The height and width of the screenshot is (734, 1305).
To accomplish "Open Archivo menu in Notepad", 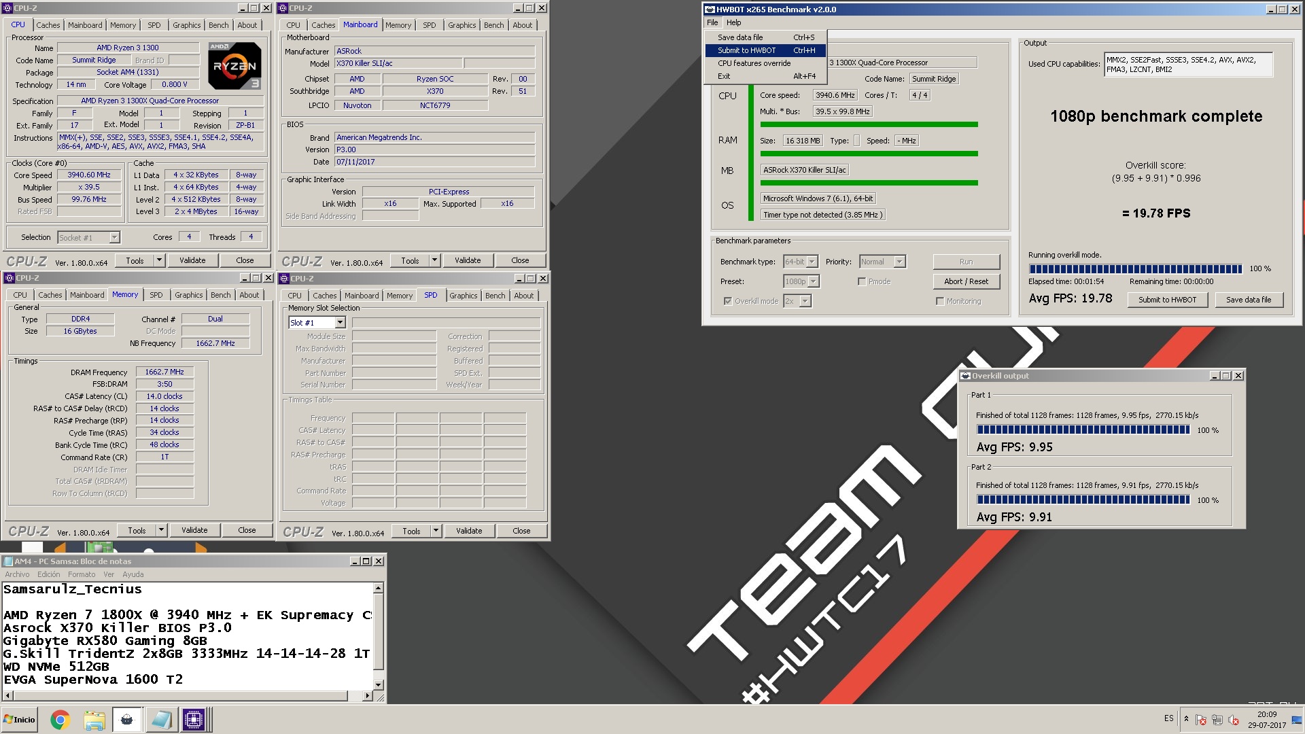I will pyautogui.click(x=17, y=574).
